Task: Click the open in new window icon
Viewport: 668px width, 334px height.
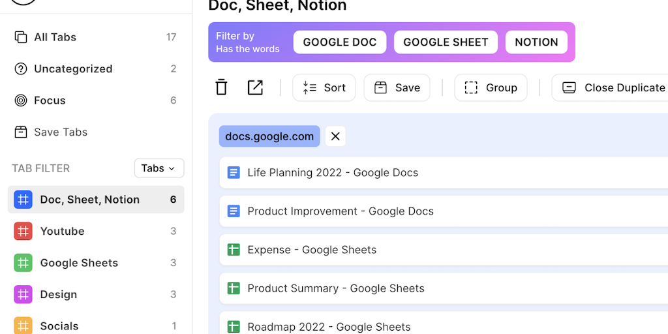Action: click(255, 87)
